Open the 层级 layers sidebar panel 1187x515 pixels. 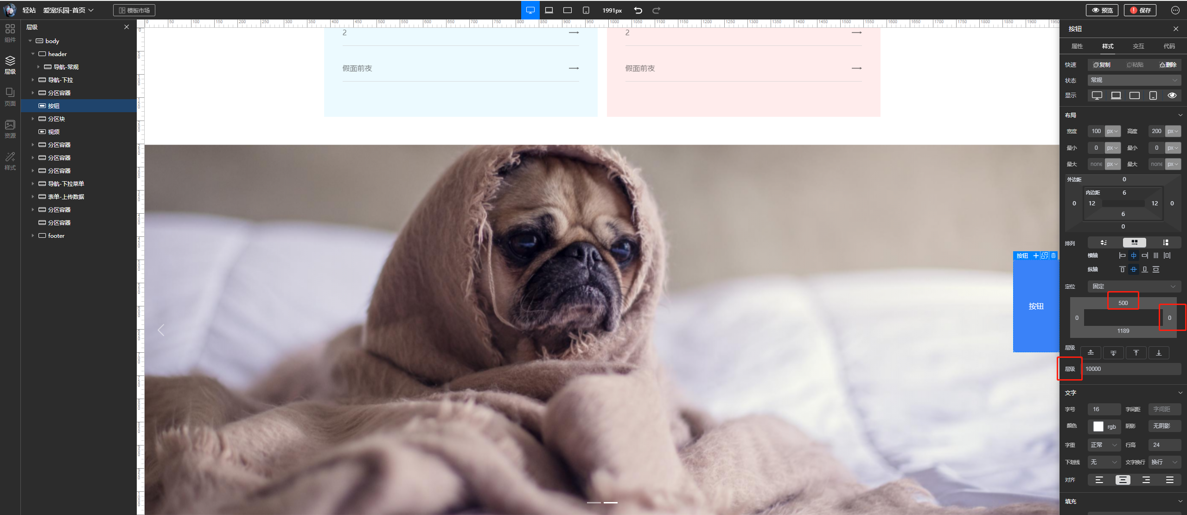click(10, 65)
